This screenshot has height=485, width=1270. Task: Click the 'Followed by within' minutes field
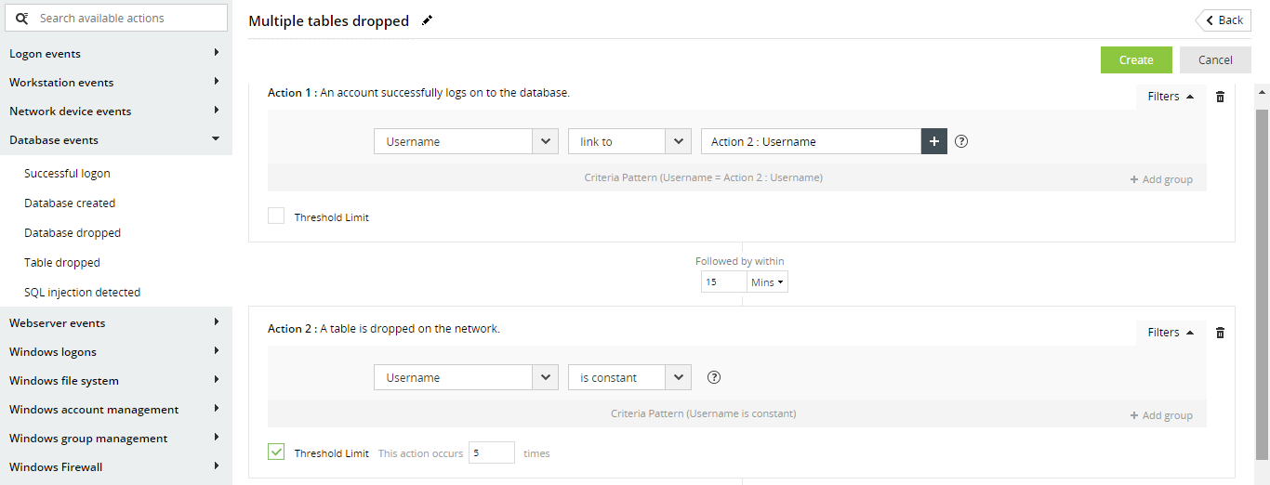[x=723, y=282]
